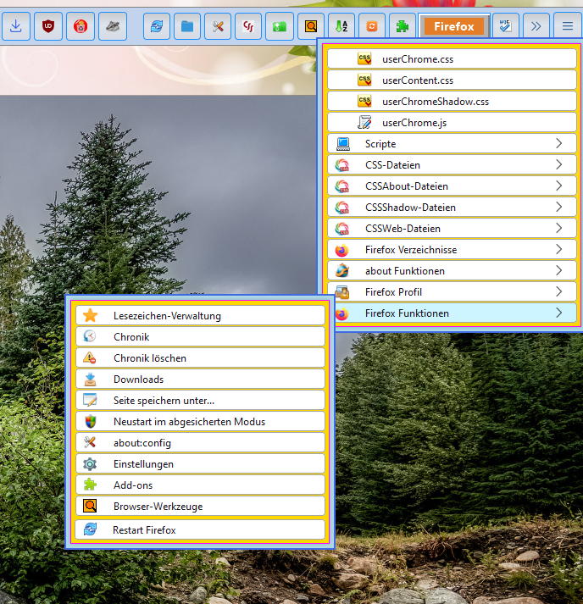Open Einstellungen from the submenu
583x604 pixels.
(200, 463)
